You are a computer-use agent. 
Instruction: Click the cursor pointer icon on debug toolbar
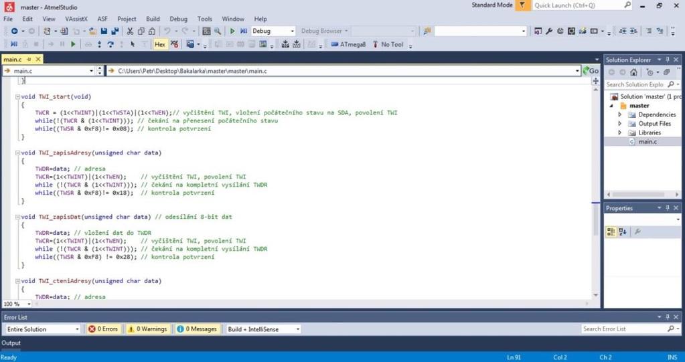tap(133, 44)
